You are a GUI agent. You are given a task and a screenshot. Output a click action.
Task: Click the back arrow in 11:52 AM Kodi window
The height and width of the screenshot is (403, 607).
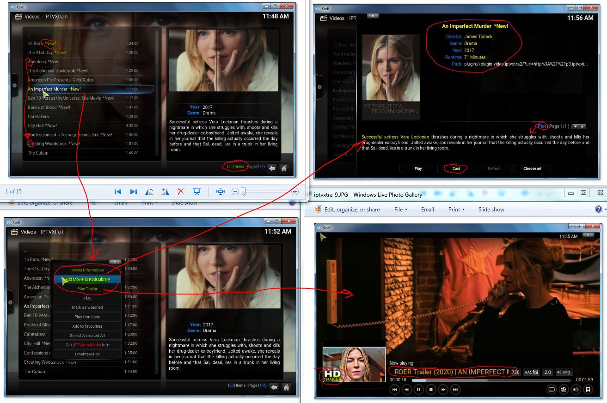coord(274,387)
